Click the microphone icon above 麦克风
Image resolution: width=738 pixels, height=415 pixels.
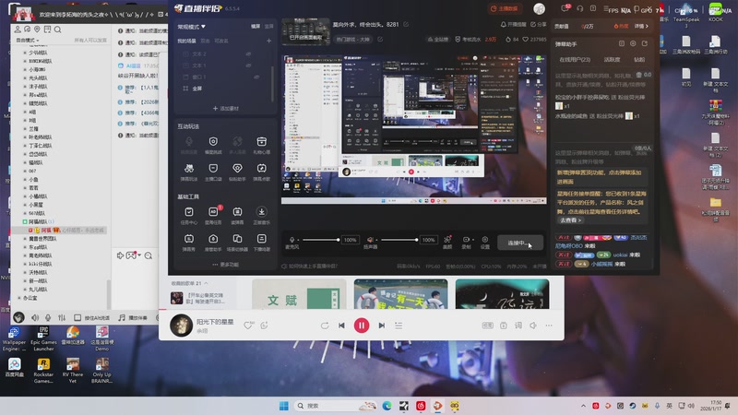292,240
